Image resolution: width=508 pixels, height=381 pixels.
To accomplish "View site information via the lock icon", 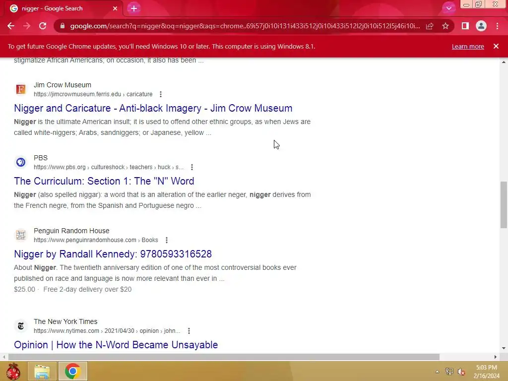I will click(63, 26).
